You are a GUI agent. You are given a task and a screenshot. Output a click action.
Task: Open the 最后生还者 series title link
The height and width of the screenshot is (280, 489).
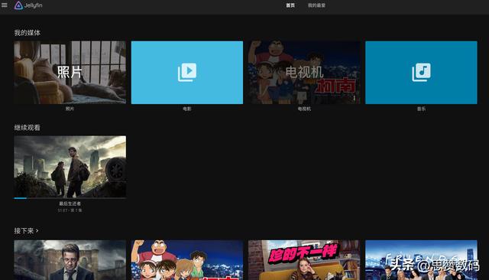point(70,203)
